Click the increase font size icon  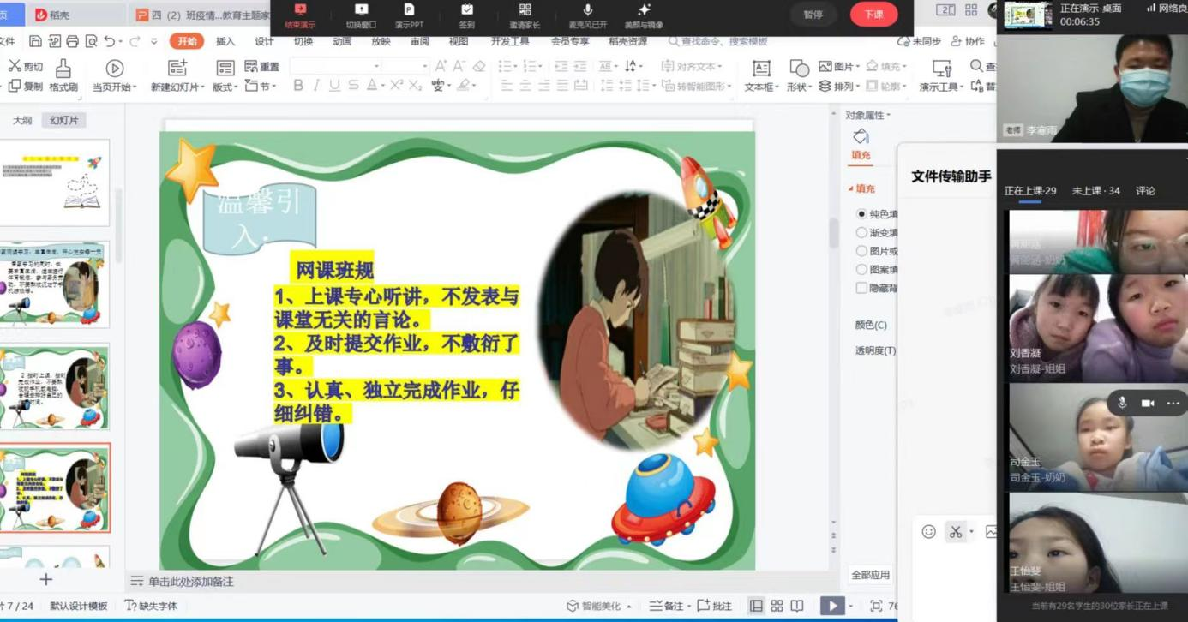441,66
